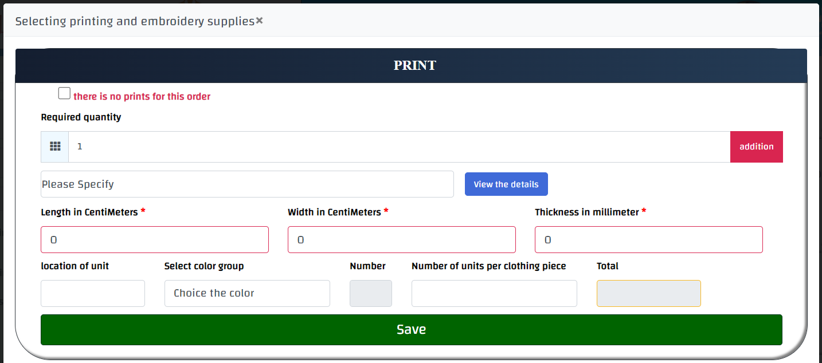Click the location of unit input box
Screen dimensions: 822x363
pos(93,293)
